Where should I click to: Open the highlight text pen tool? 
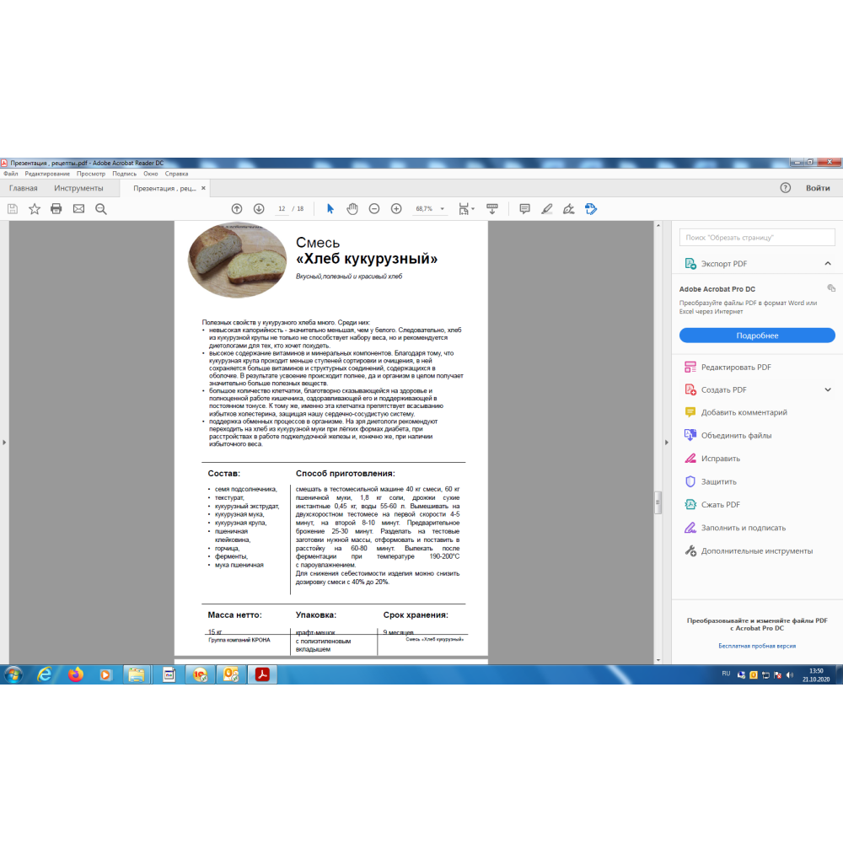tap(546, 209)
